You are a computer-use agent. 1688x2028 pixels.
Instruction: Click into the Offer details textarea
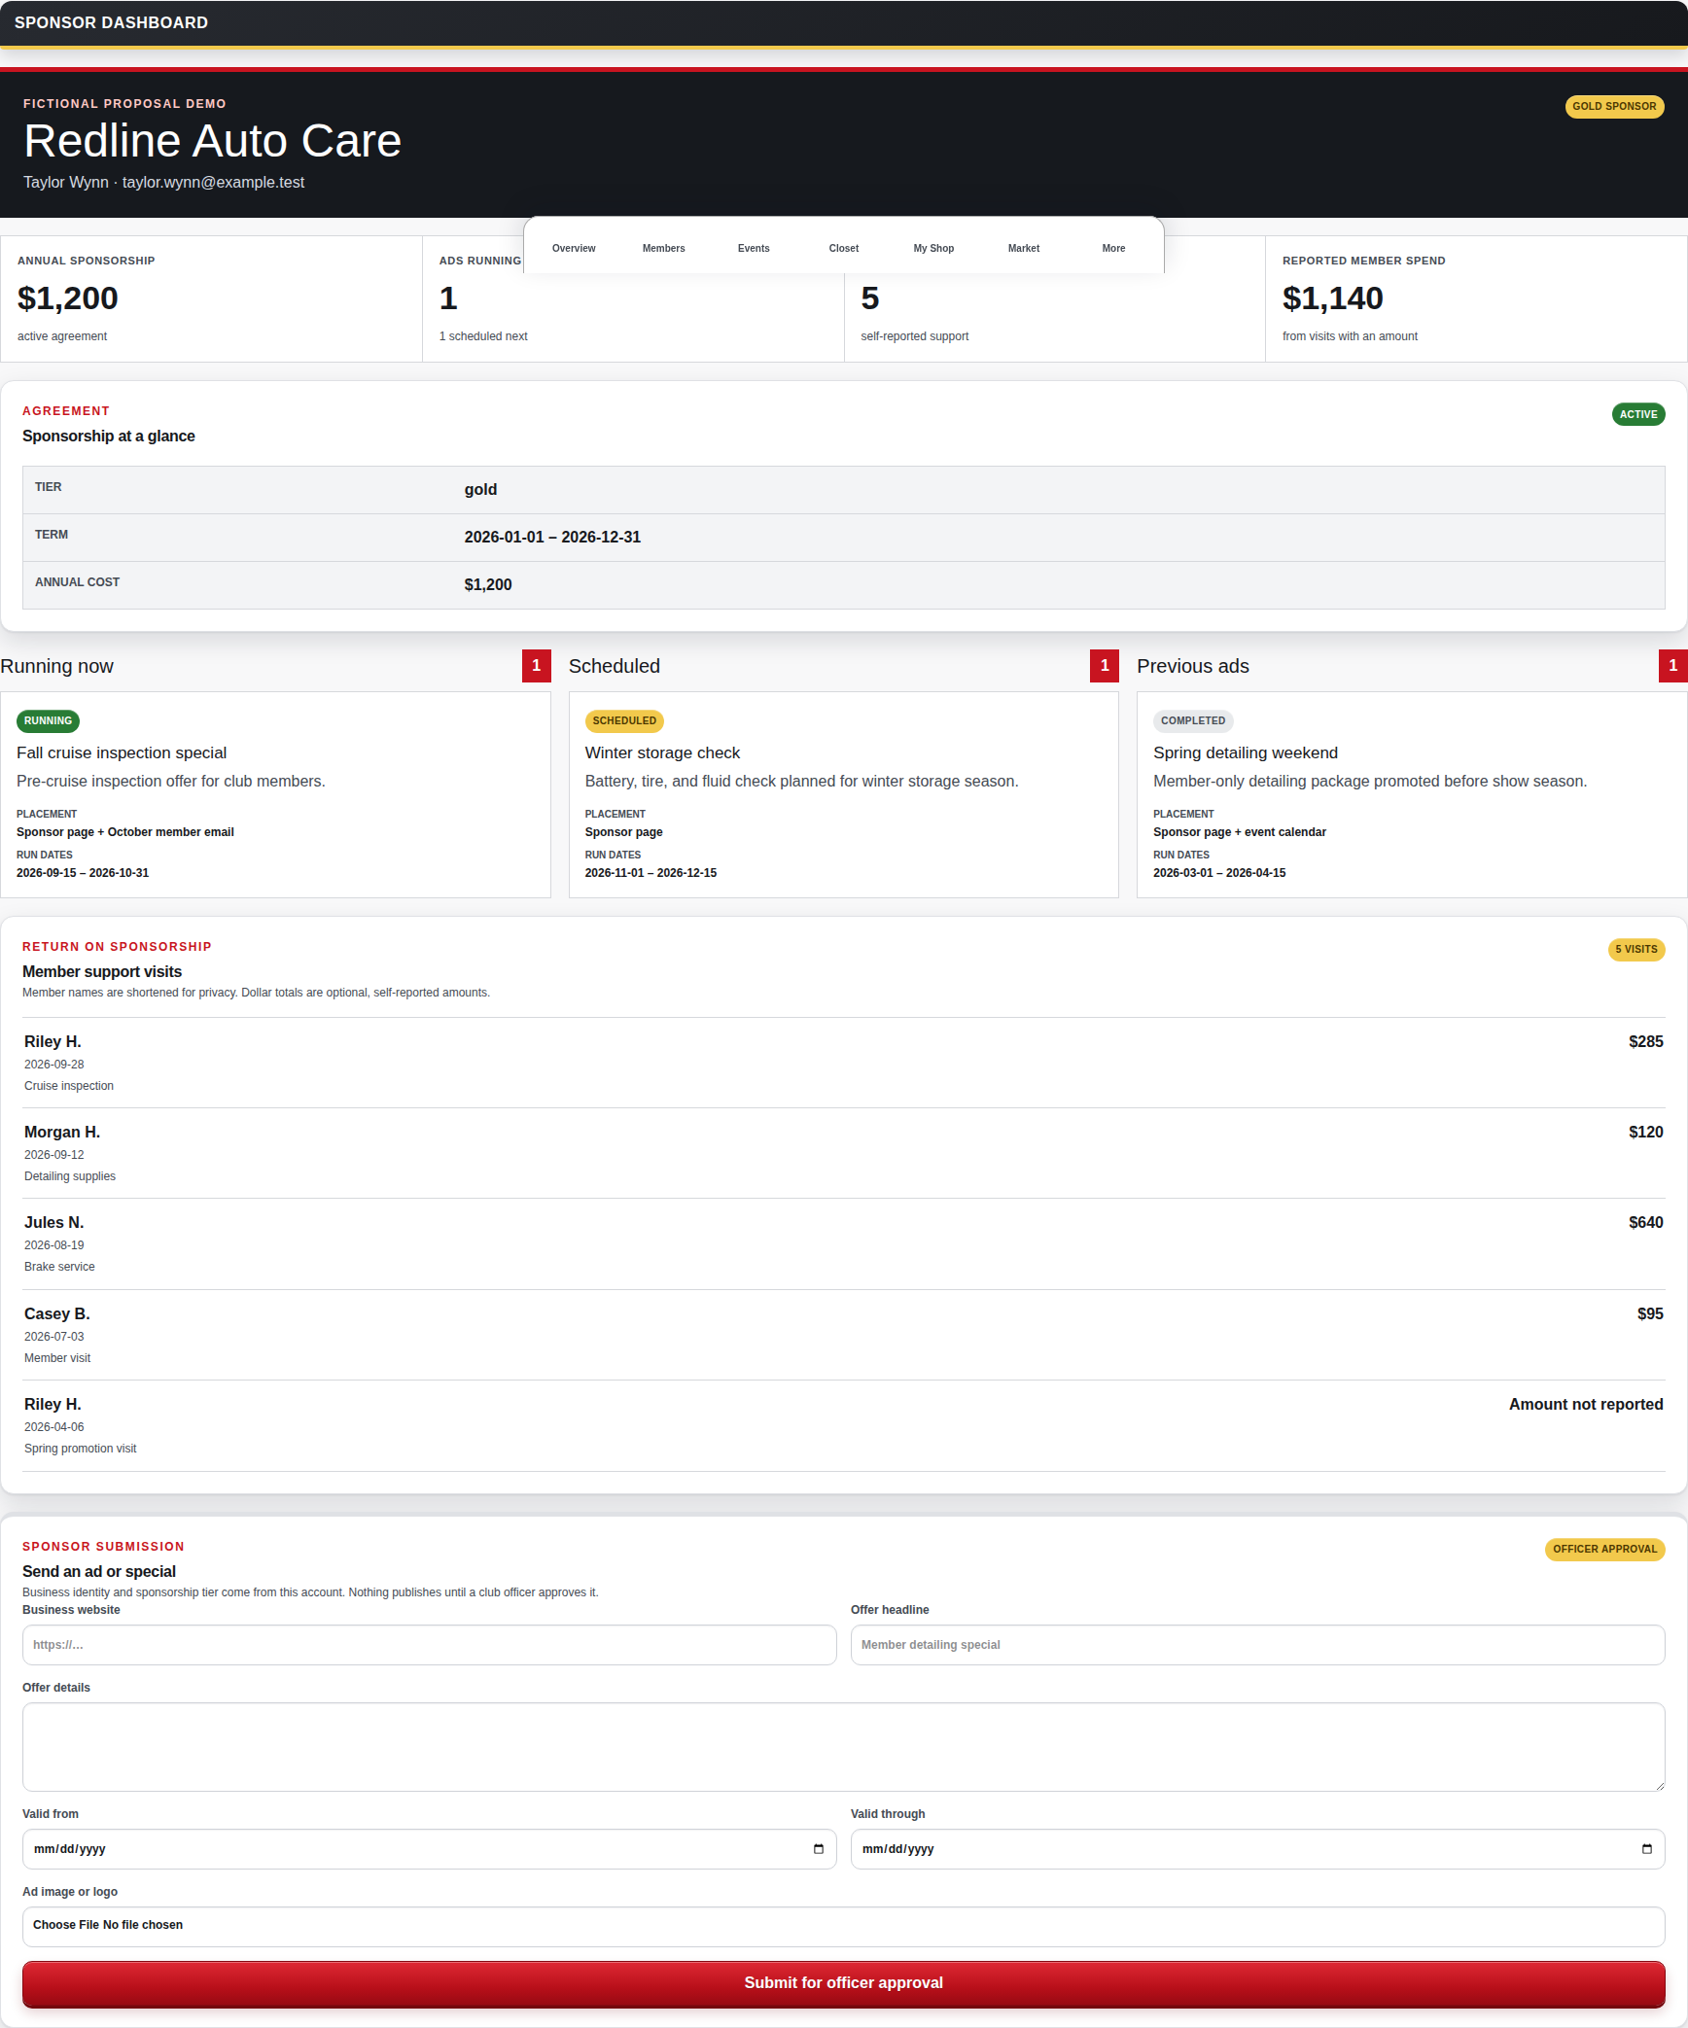click(844, 1747)
